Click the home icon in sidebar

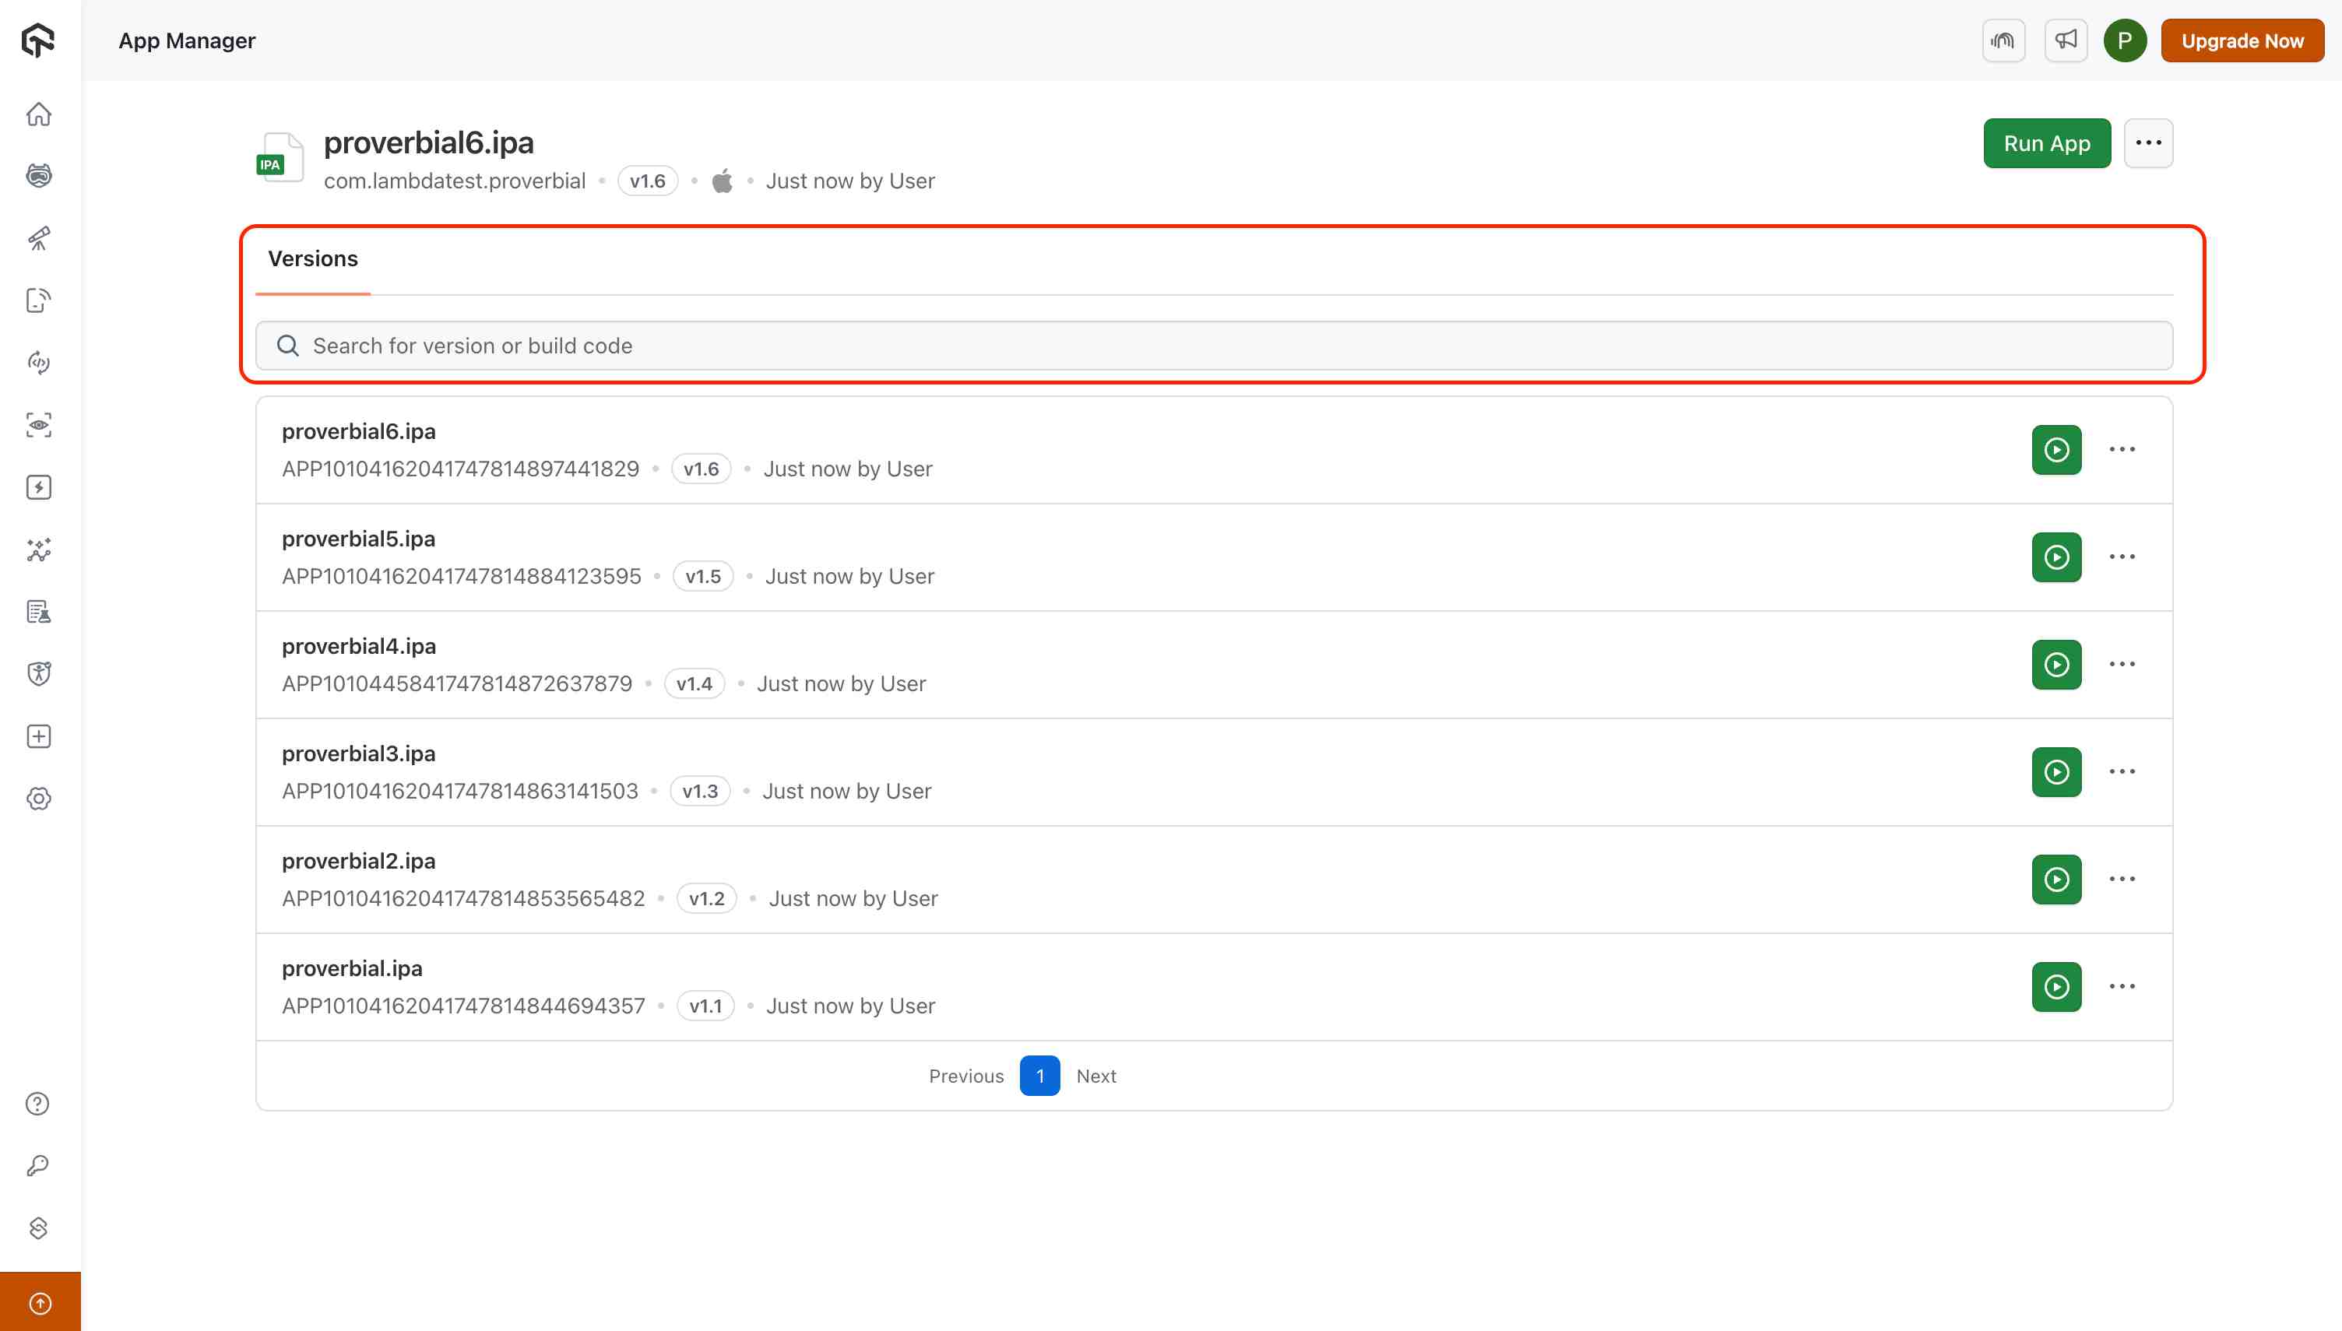[38, 114]
